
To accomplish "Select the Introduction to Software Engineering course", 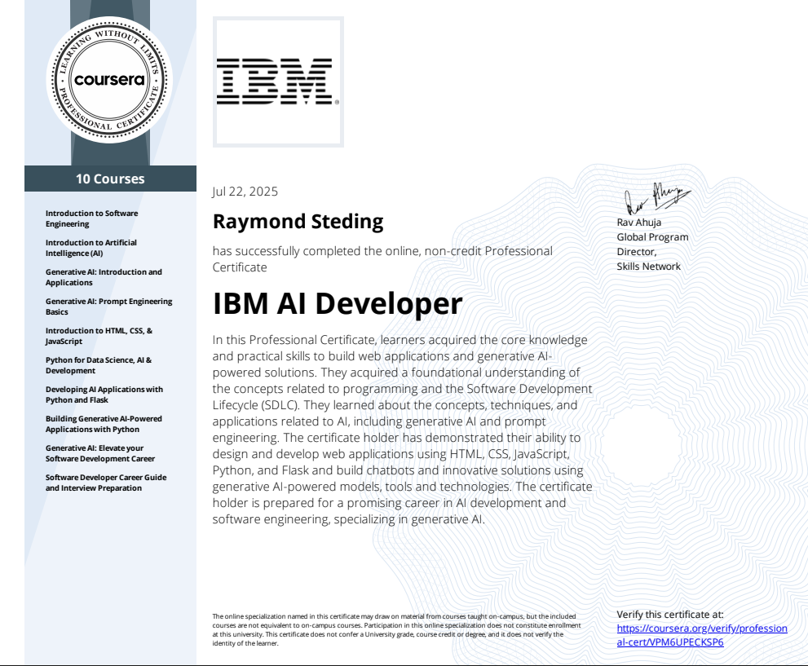I will (x=92, y=218).
